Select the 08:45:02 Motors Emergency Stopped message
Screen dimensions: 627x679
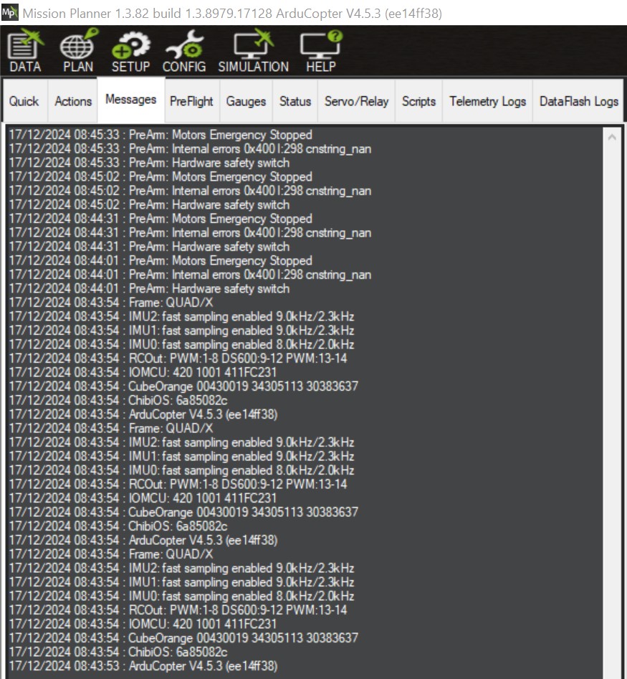pyautogui.click(x=161, y=176)
